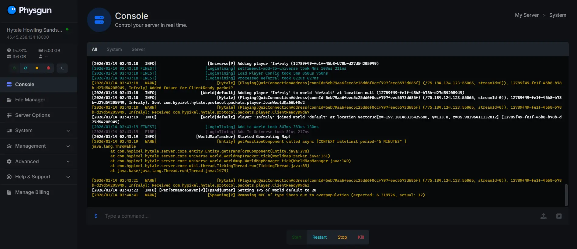This screenshot has width=577, height=249.
Task: Click the blue restart icon in sidebar
Action: 26,68
